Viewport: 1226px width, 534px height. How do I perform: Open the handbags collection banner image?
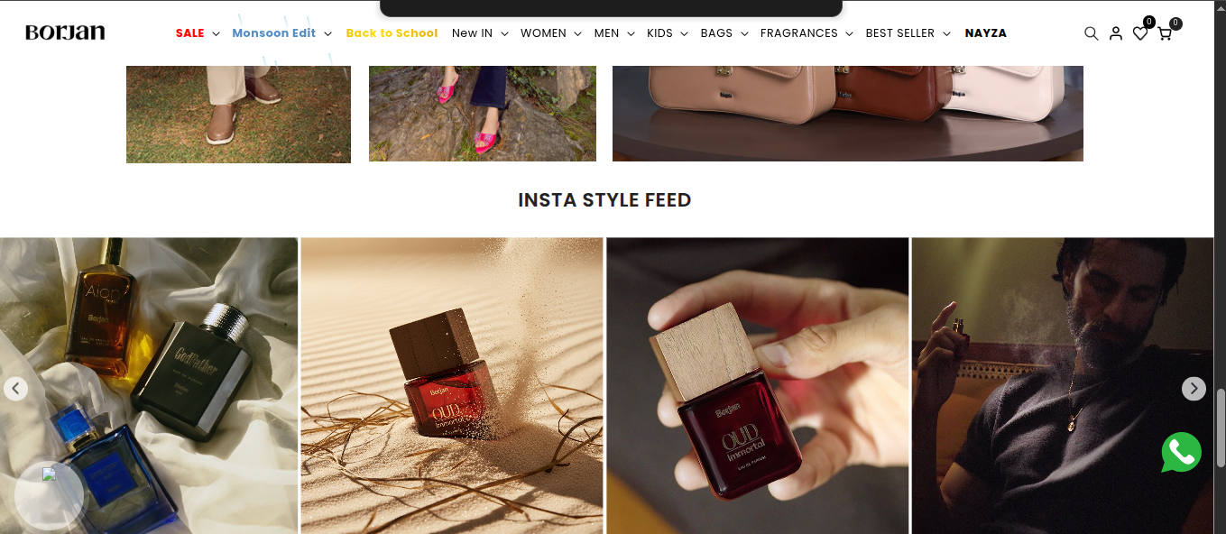pos(848,113)
